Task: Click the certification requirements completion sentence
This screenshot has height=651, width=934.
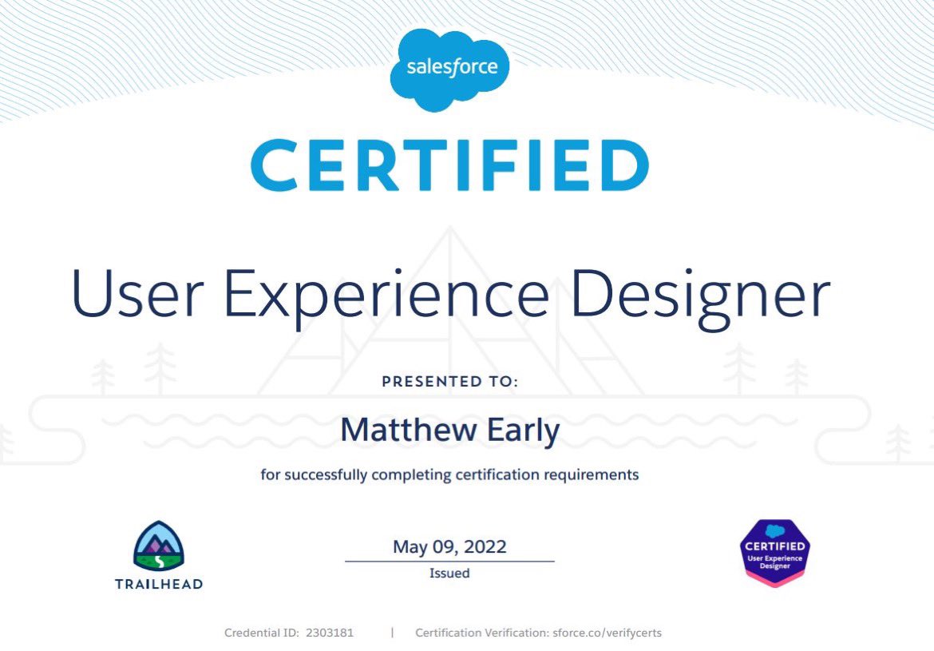Action: coord(449,475)
